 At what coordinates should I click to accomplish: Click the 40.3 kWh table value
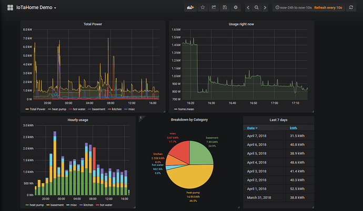[x=297, y=180]
